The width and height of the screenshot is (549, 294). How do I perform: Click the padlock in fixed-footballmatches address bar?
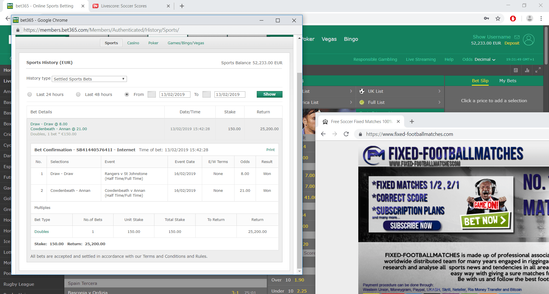click(x=360, y=134)
